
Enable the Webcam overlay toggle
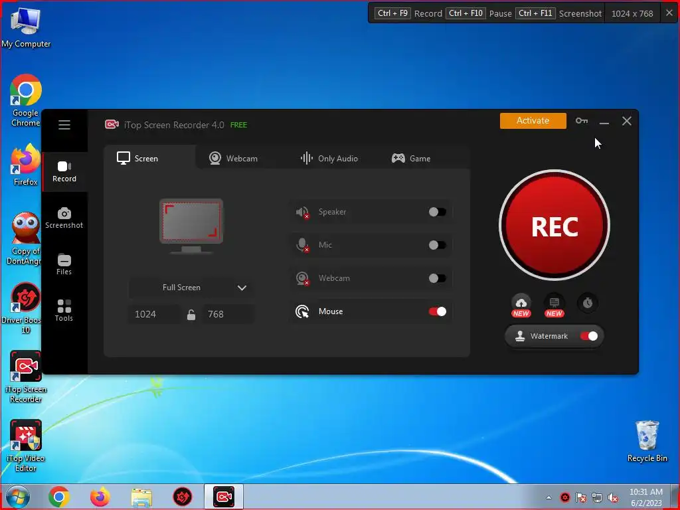point(437,278)
